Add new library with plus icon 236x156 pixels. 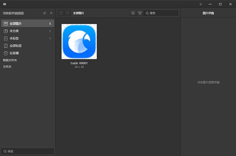51,13
